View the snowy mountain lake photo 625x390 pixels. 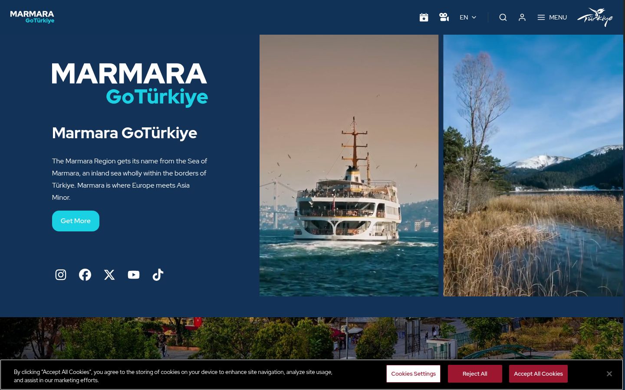[533, 166]
